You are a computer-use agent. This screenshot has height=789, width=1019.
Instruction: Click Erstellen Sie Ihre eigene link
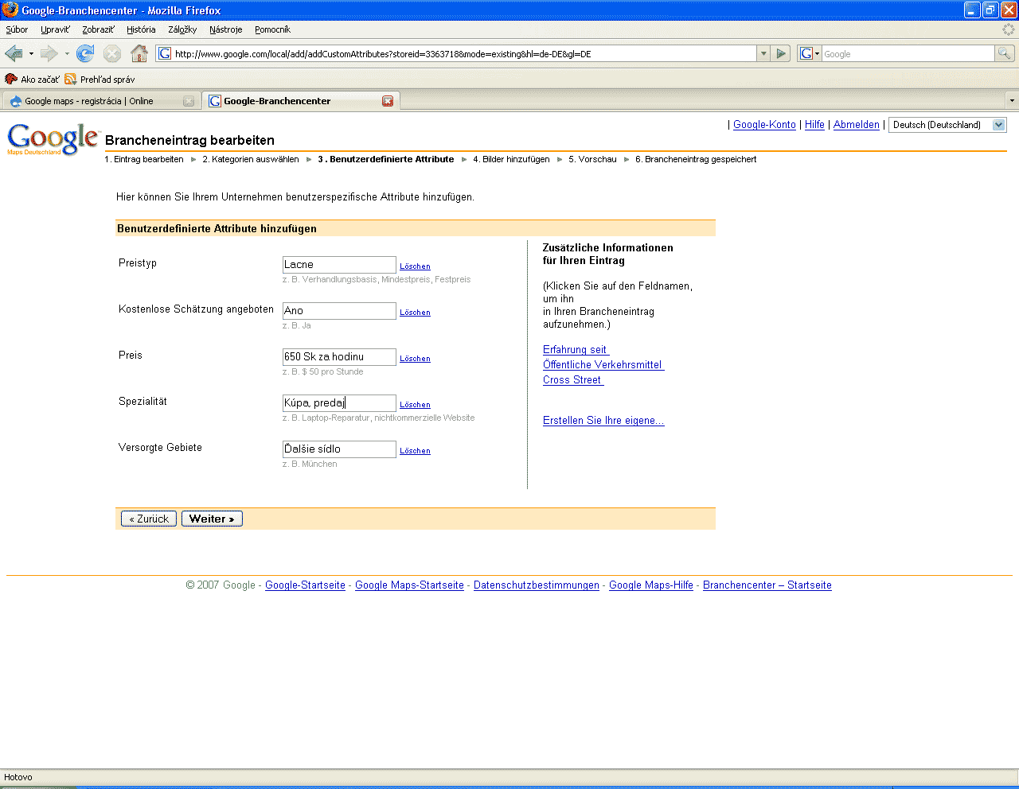point(603,421)
